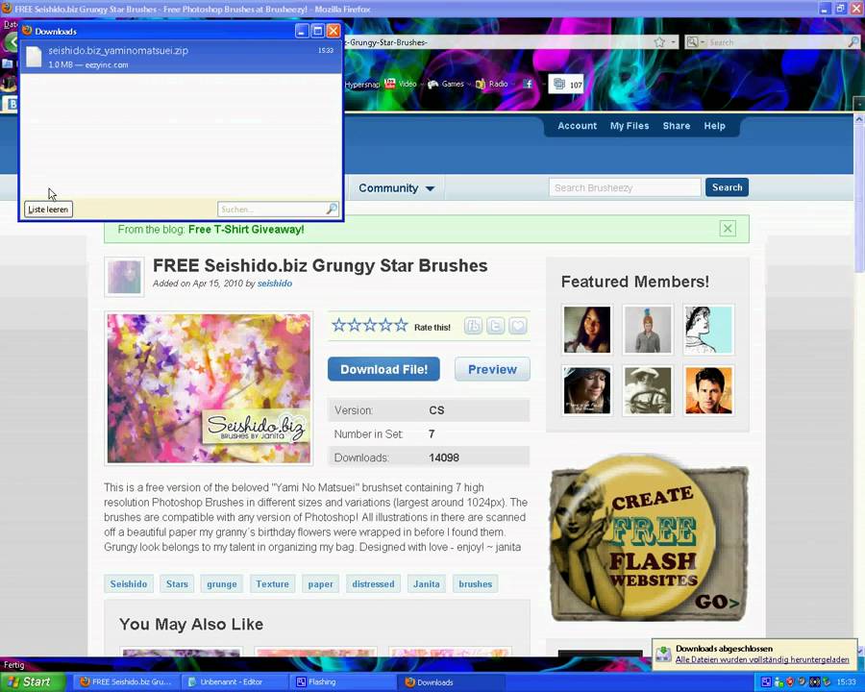Image resolution: width=865 pixels, height=692 pixels.
Task: Open the Janita tag
Action: click(427, 583)
